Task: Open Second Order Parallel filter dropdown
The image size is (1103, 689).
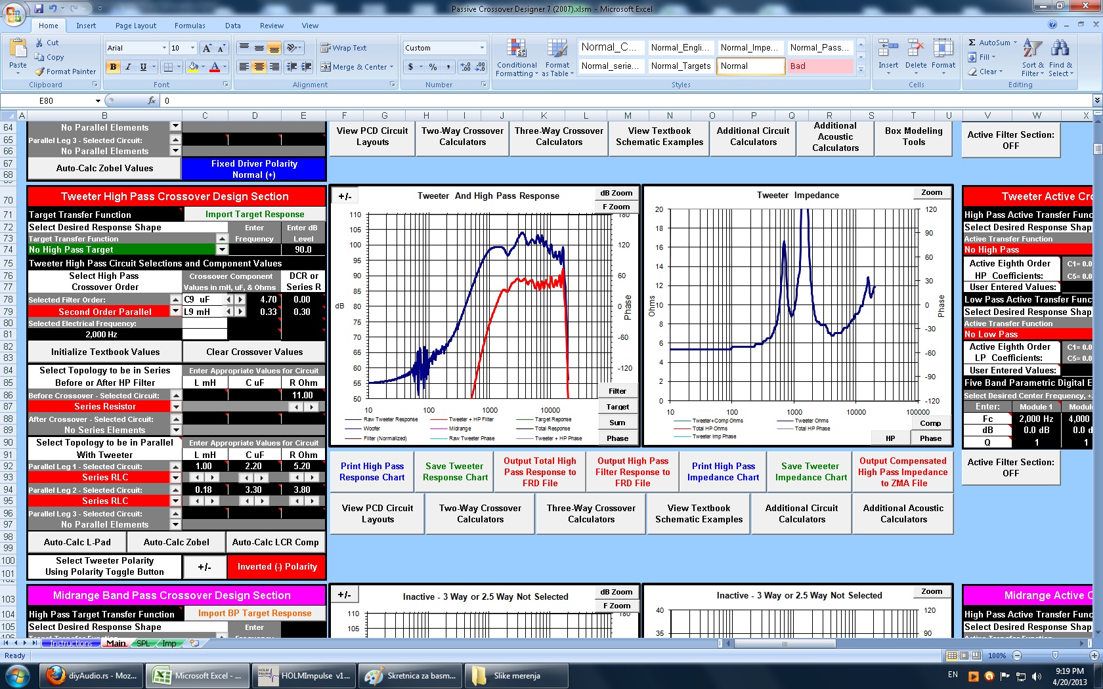Action: point(175,312)
